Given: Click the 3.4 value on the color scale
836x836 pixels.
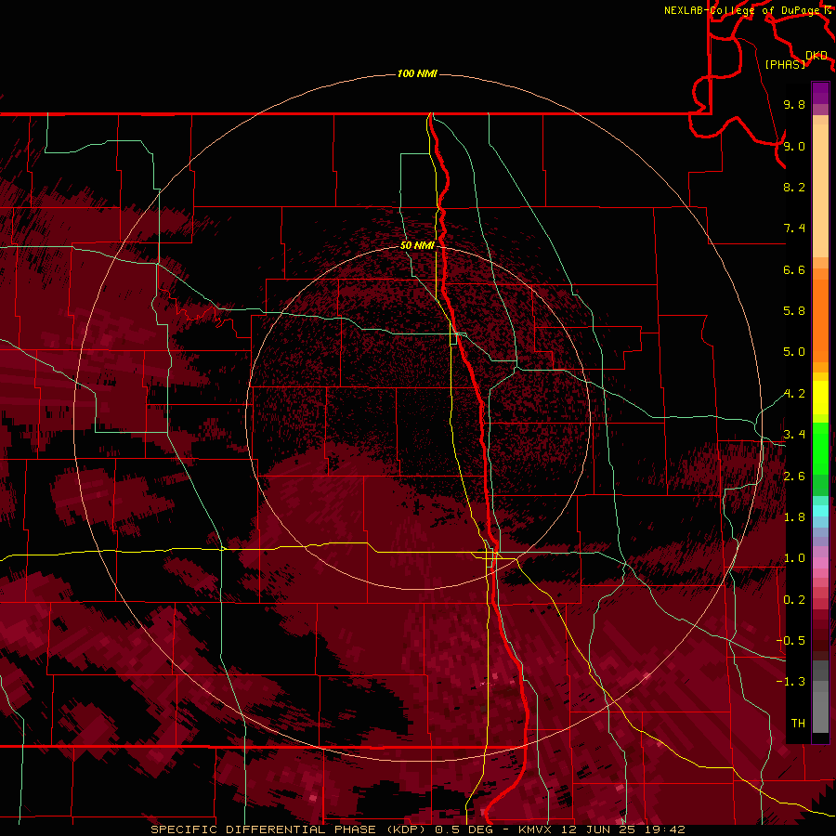Looking at the screenshot, I should coord(794,435).
